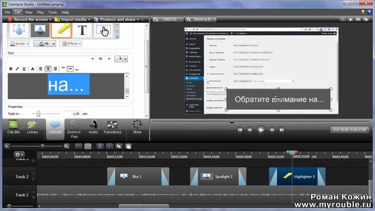This screenshot has height=211, width=375.
Task: Align text to bottom vertically
Action: (x=77, y=69)
